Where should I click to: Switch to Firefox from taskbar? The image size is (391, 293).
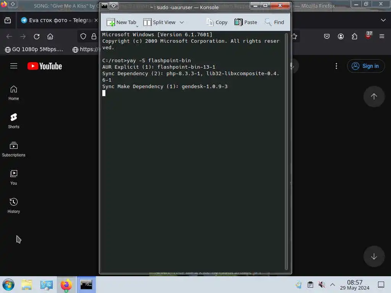[66, 285]
